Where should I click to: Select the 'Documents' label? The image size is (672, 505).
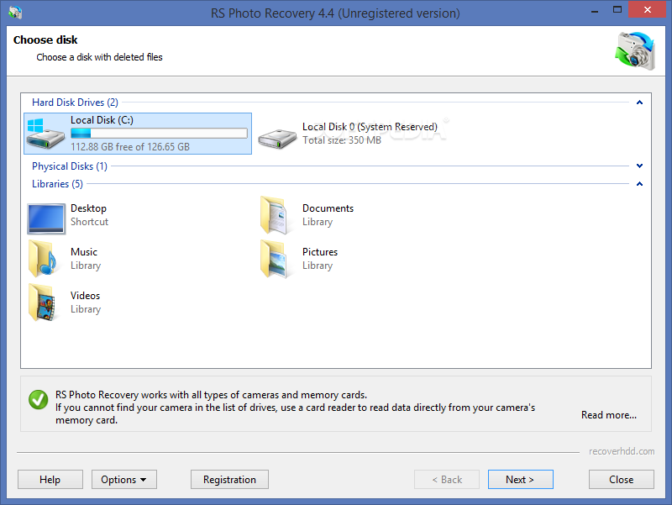pyautogui.click(x=328, y=208)
